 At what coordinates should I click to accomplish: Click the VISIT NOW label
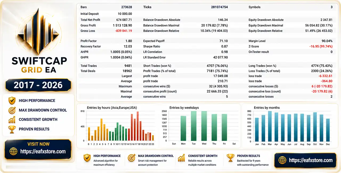(x=38, y=144)
